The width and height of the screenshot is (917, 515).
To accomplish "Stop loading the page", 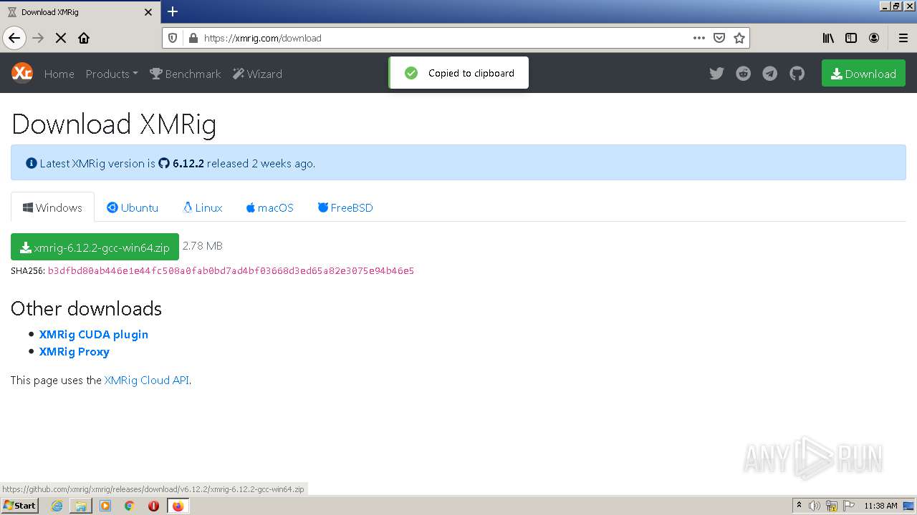I will (61, 38).
